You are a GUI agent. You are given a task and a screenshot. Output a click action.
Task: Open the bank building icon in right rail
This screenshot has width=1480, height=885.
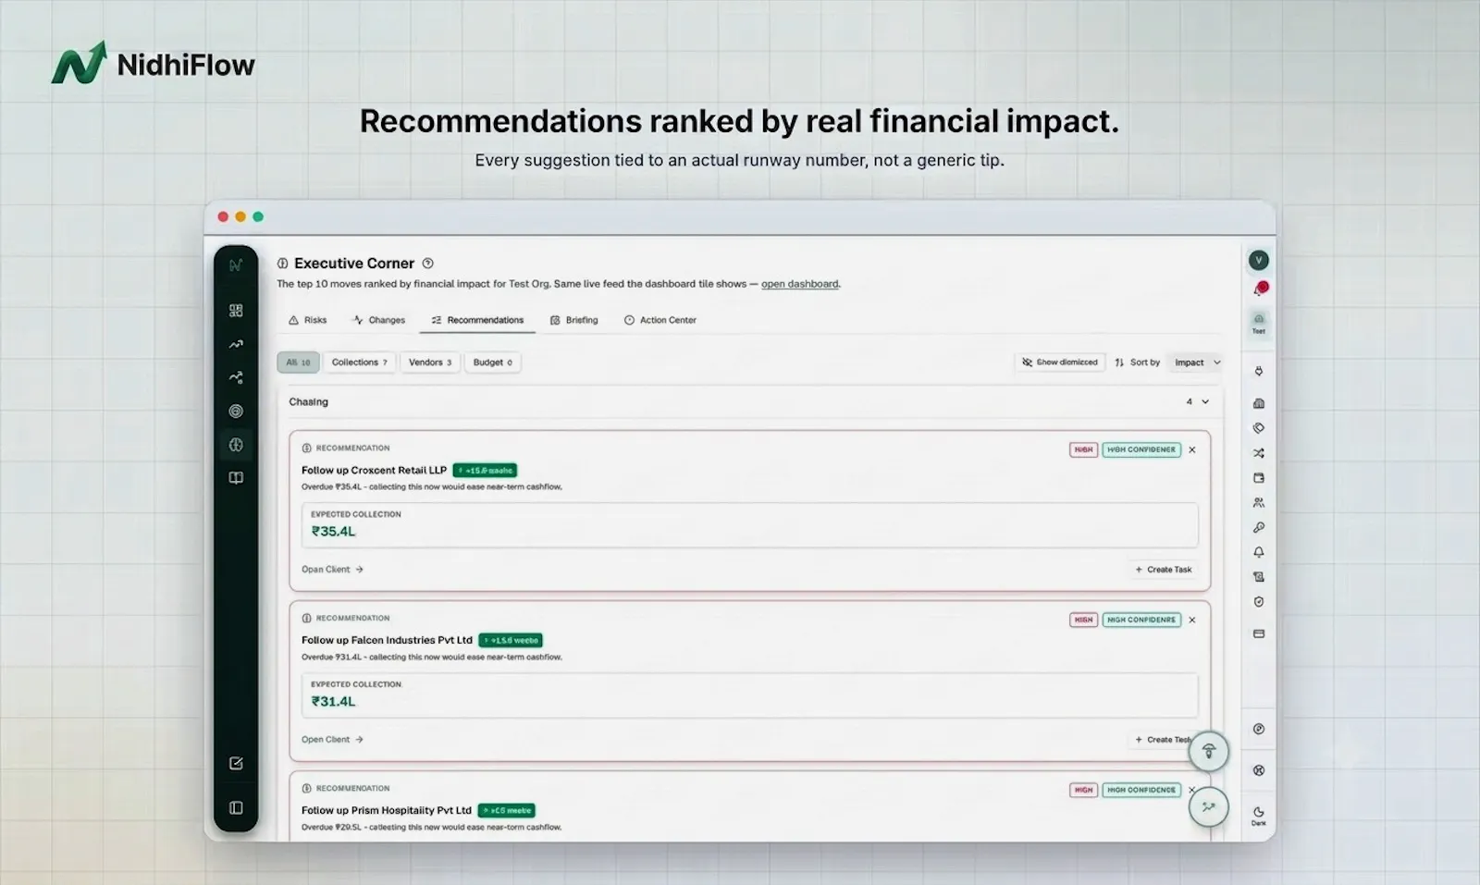click(1258, 403)
